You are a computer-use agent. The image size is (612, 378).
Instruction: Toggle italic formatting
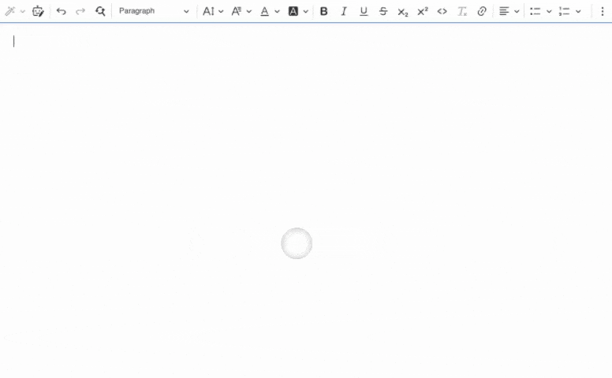(x=343, y=11)
